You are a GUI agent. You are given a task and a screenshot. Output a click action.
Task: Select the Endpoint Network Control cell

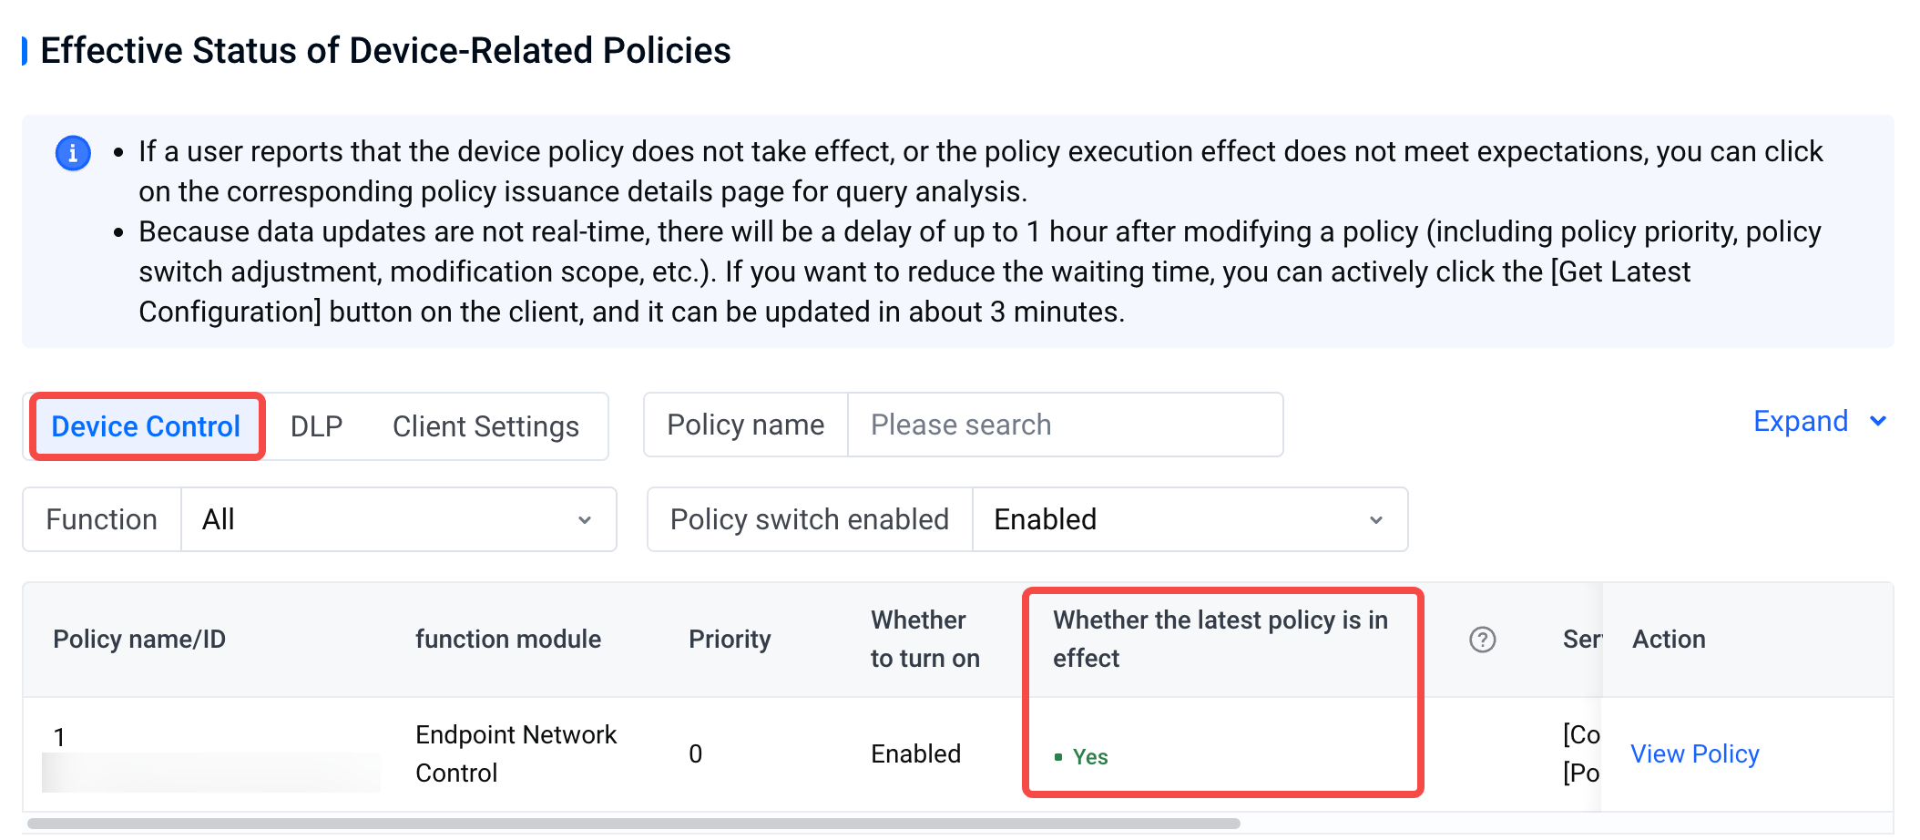[516, 754]
